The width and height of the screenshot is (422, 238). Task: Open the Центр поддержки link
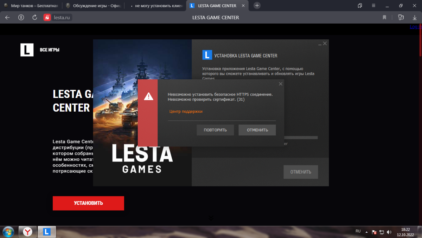click(186, 111)
